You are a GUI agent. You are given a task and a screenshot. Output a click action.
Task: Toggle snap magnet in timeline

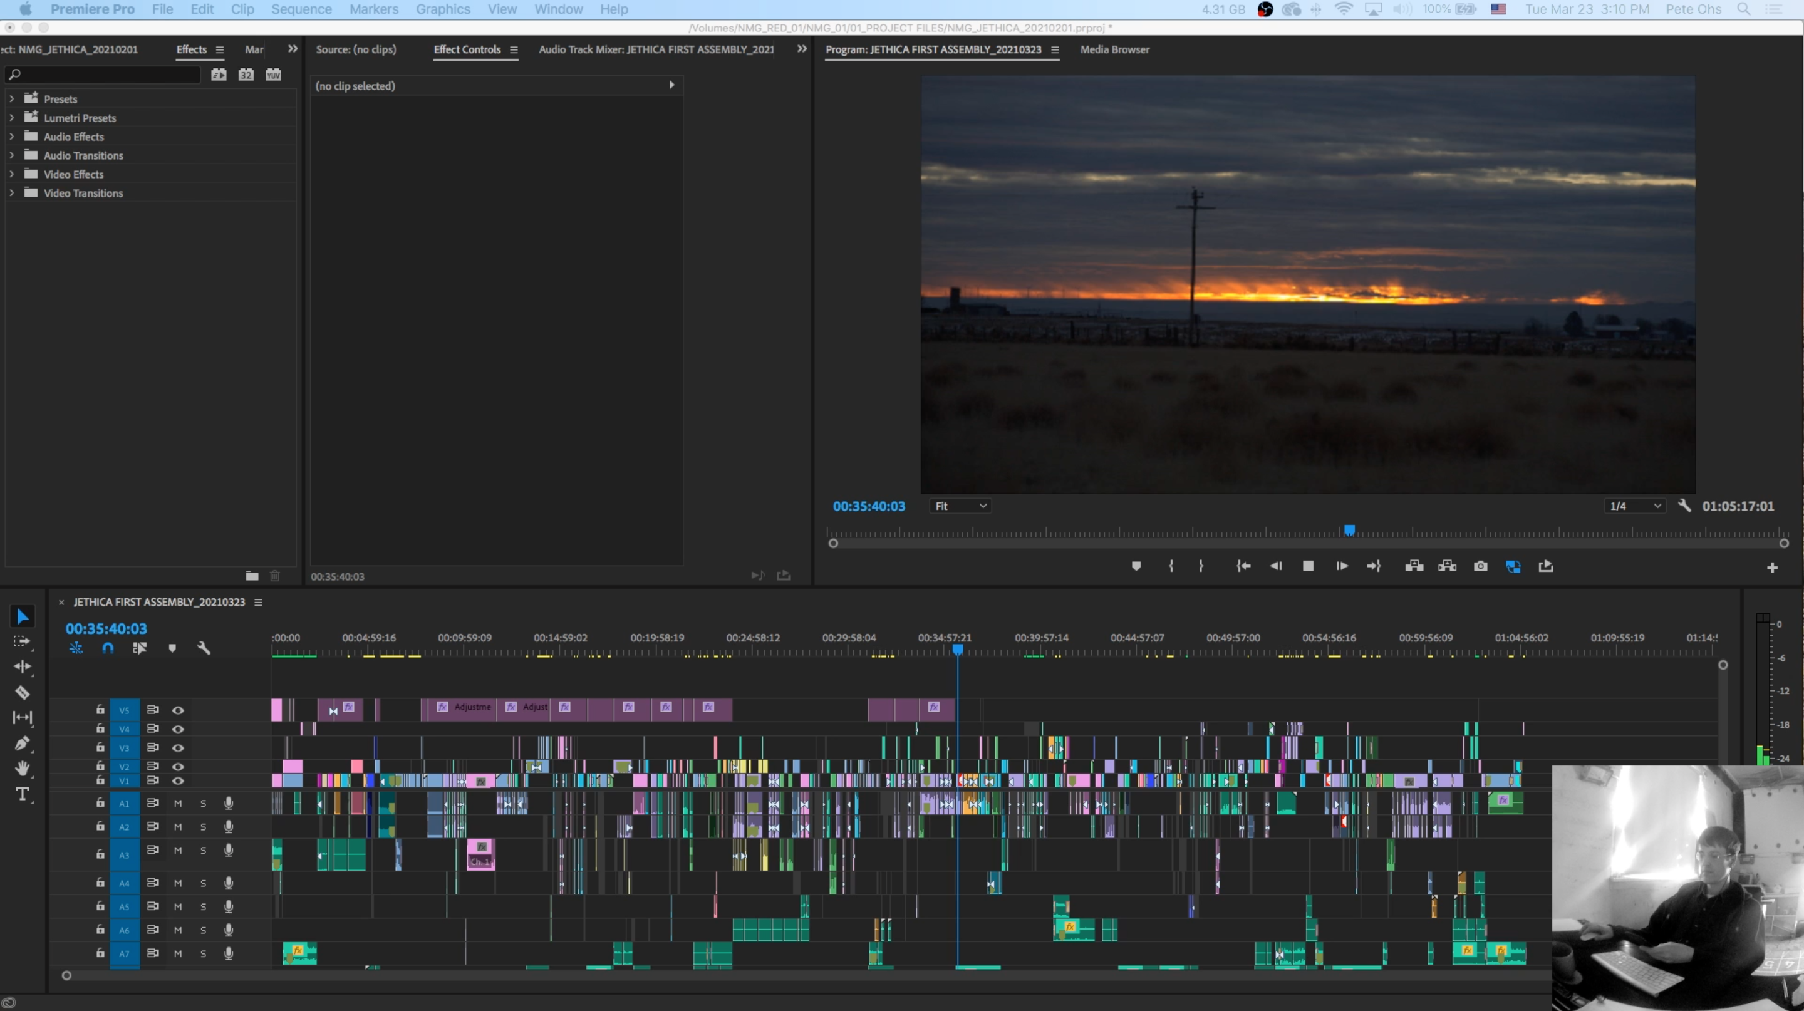point(108,648)
